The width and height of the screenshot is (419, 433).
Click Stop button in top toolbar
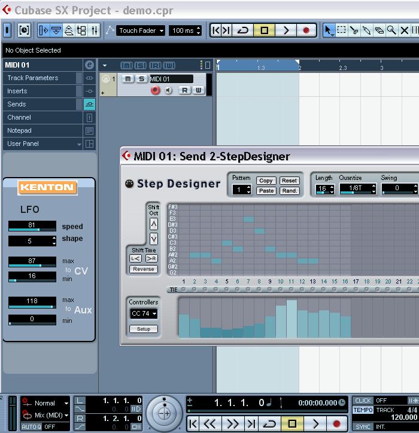(264, 30)
